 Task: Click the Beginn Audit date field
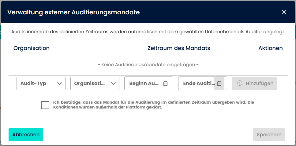click(x=144, y=84)
